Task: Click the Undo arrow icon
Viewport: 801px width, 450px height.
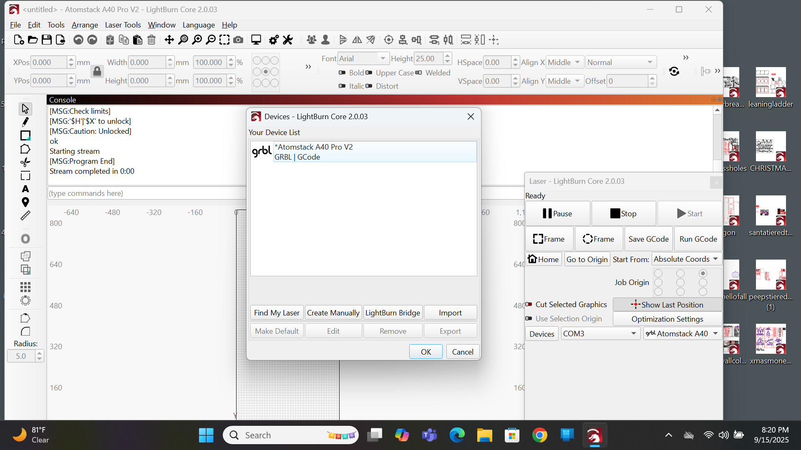Action: (x=78, y=40)
